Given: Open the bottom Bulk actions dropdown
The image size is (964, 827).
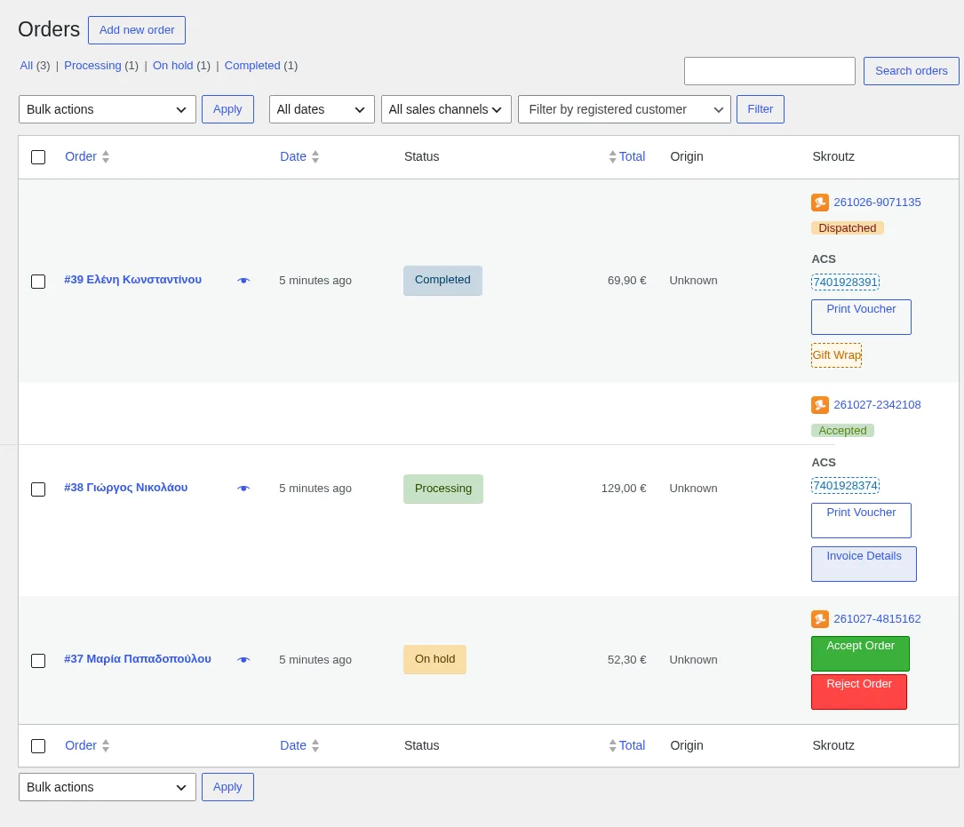Looking at the screenshot, I should (108, 787).
